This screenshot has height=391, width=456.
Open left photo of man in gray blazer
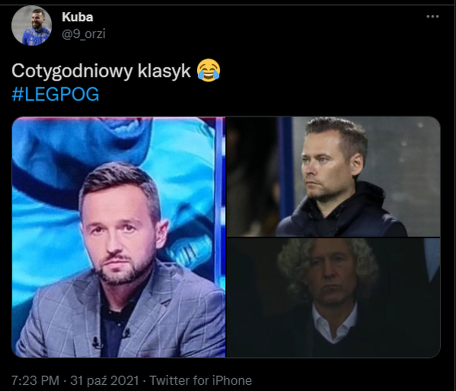[119, 237]
